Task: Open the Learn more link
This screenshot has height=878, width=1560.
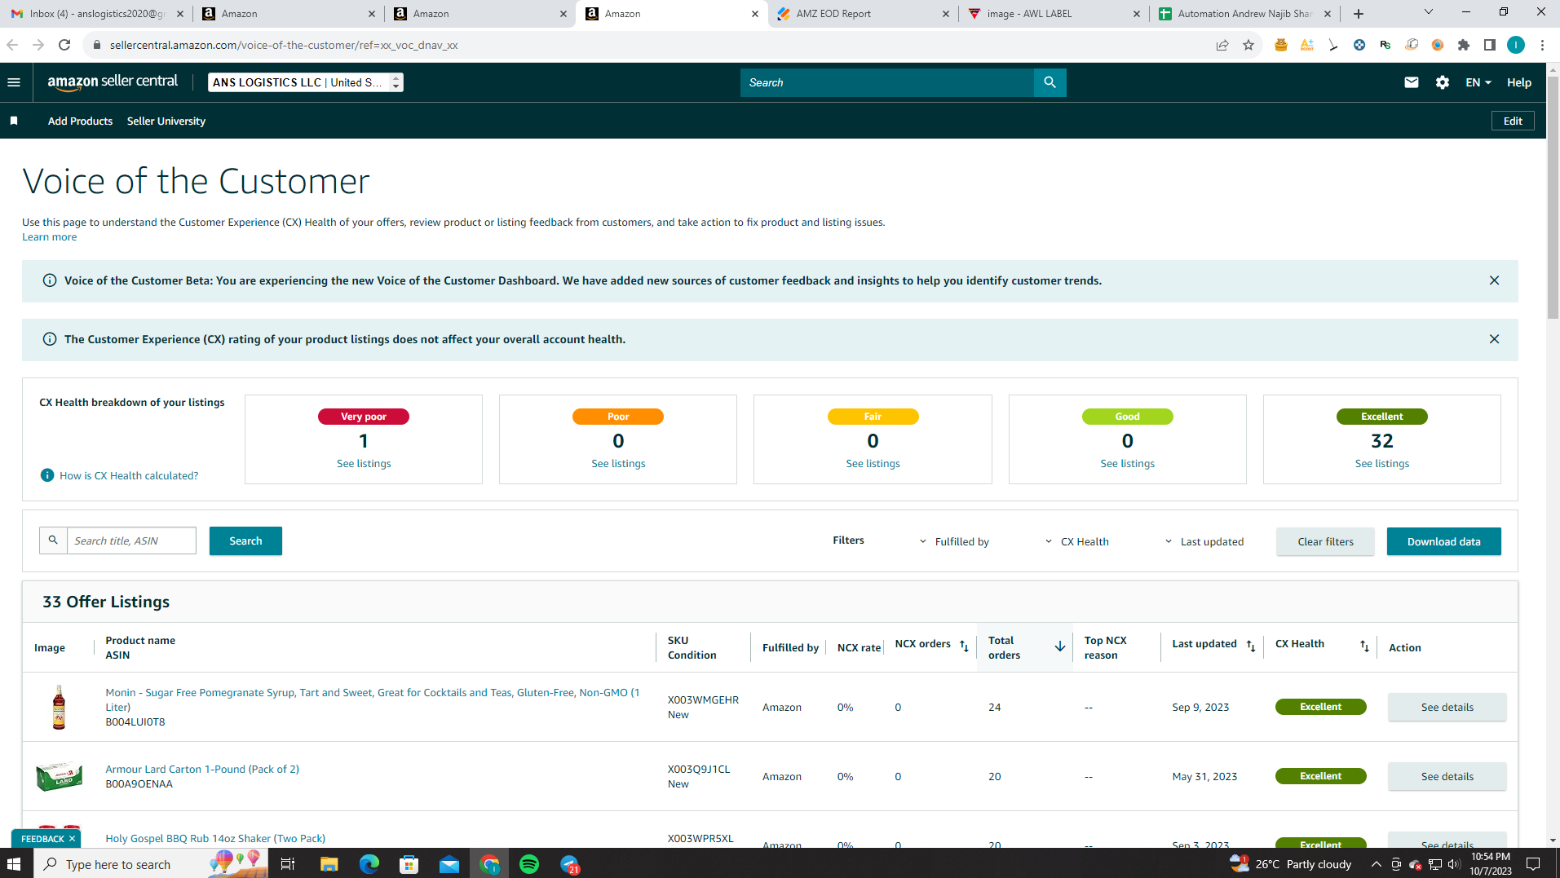Action: (x=49, y=237)
